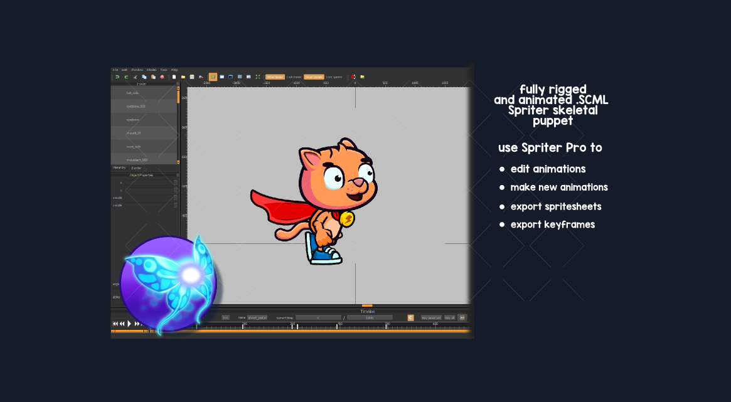731x402 pixels.
Task: Click the x position input field
Action: click(149, 182)
